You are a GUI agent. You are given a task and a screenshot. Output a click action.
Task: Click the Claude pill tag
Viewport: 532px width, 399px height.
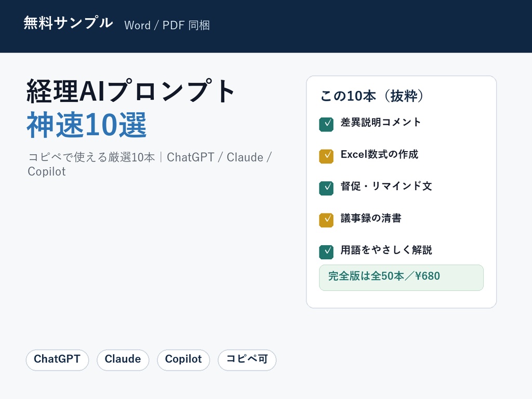pos(123,360)
